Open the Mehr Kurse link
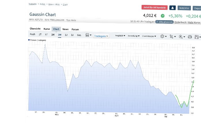Screen dimensions: 201x123 click(x=194, y=23)
